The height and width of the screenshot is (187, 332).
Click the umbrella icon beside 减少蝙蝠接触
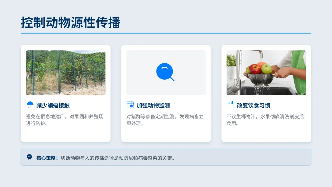point(30,105)
